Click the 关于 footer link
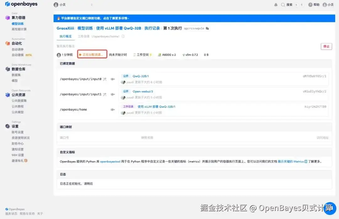This screenshot has height=219, width=339. tap(40, 214)
